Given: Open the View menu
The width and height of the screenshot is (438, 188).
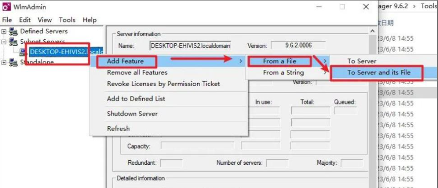Looking at the screenshot, I should [45, 20].
